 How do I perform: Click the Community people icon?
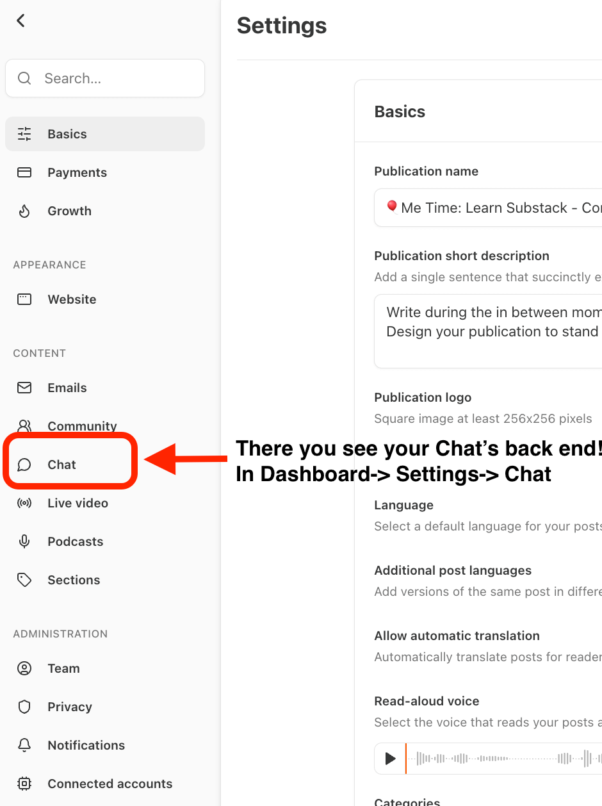pos(24,425)
